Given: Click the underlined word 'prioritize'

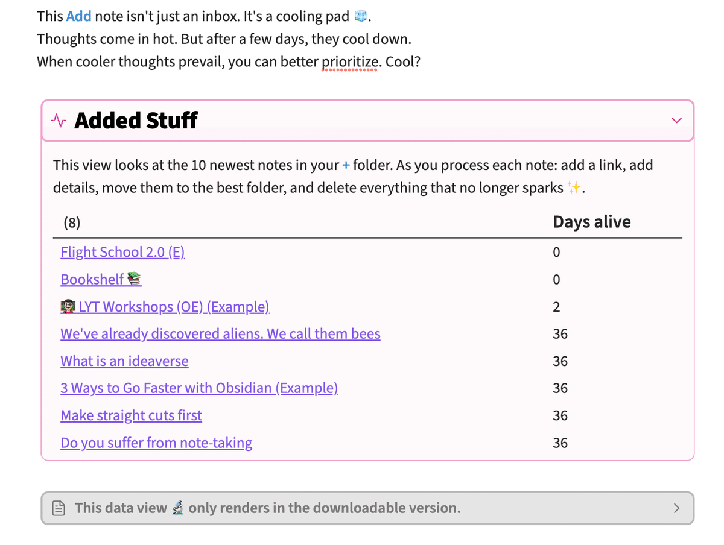Looking at the screenshot, I should tap(350, 61).
